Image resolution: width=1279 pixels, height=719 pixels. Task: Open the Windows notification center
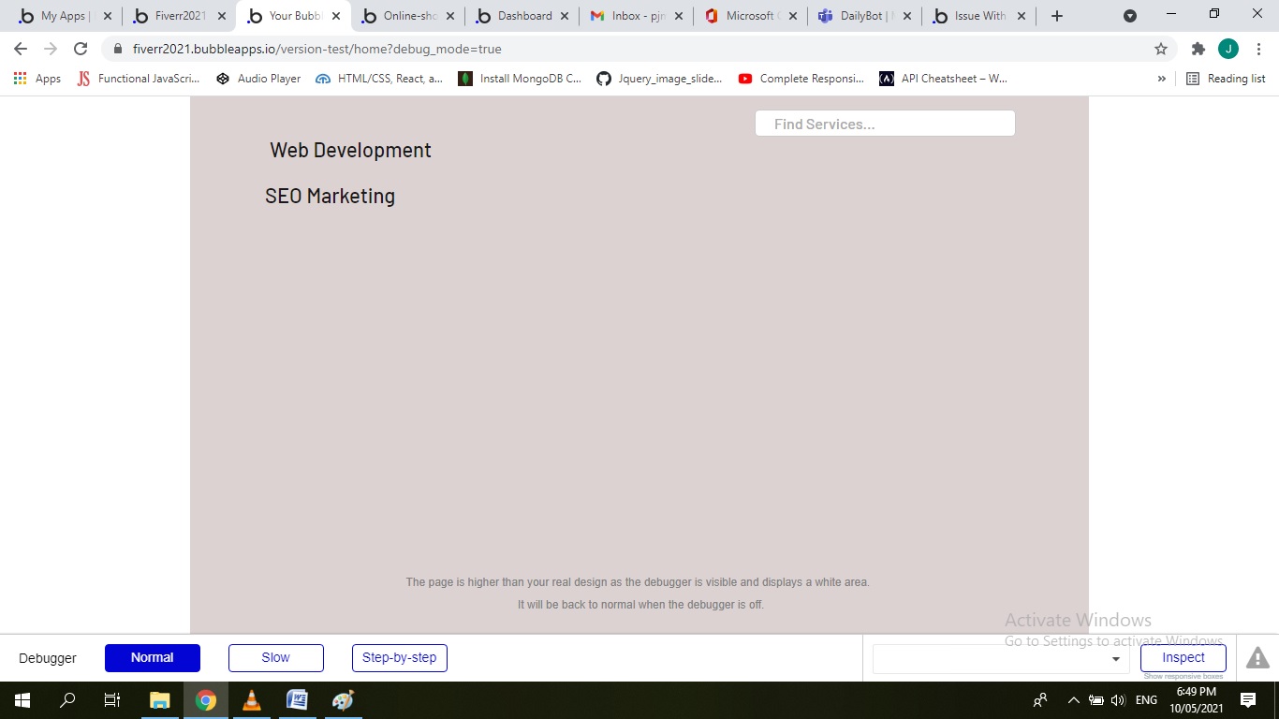pos(1248,699)
